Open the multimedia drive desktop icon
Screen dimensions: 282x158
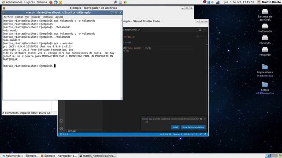(265, 28)
